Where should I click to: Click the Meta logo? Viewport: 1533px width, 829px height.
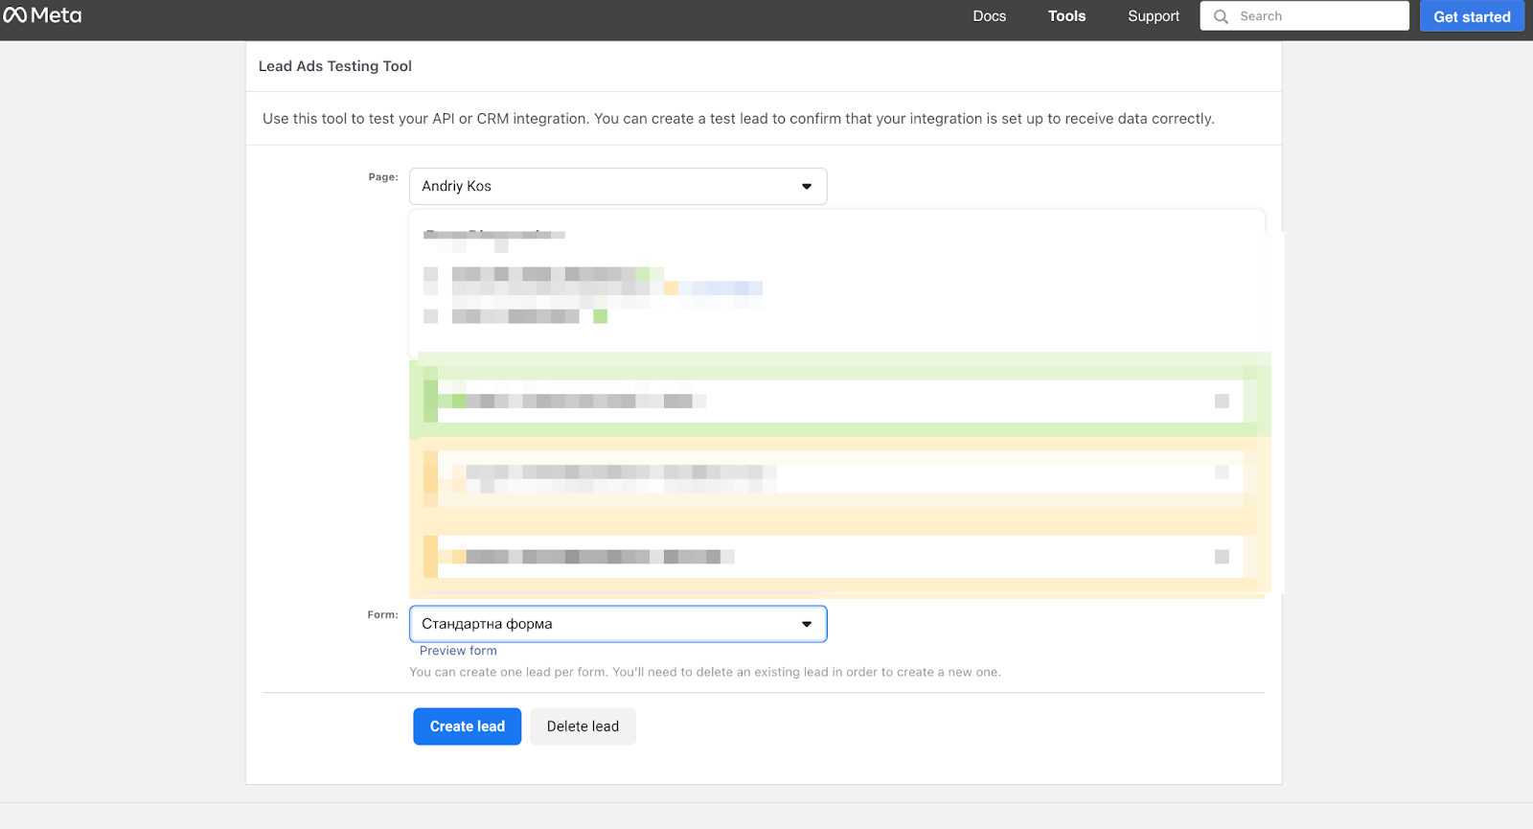42,15
